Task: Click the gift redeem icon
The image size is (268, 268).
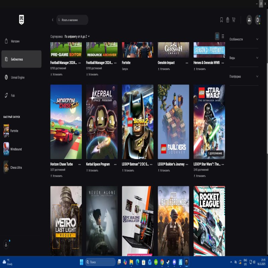Action: click(227, 20)
